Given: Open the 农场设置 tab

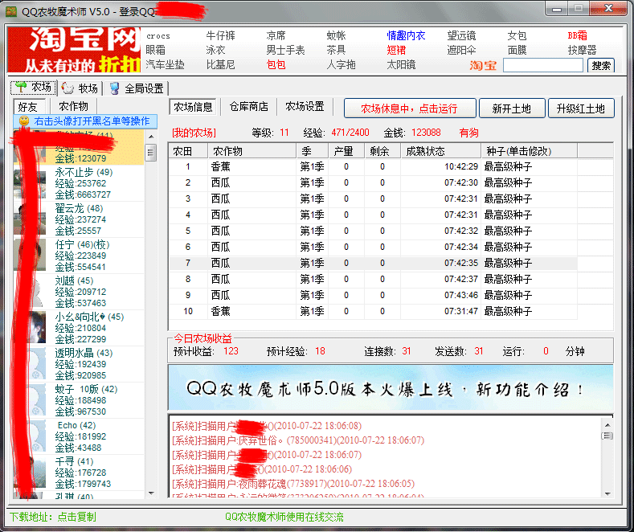Looking at the screenshot, I should (305, 106).
